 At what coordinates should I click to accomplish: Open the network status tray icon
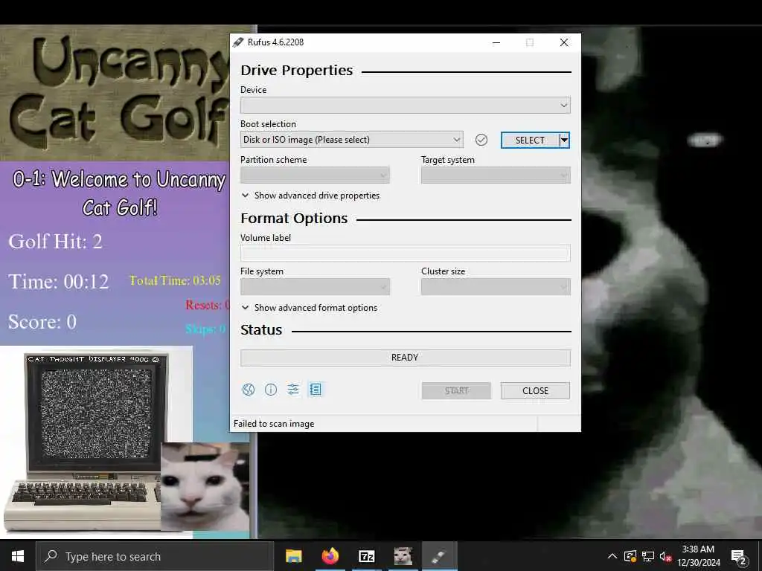(648, 556)
